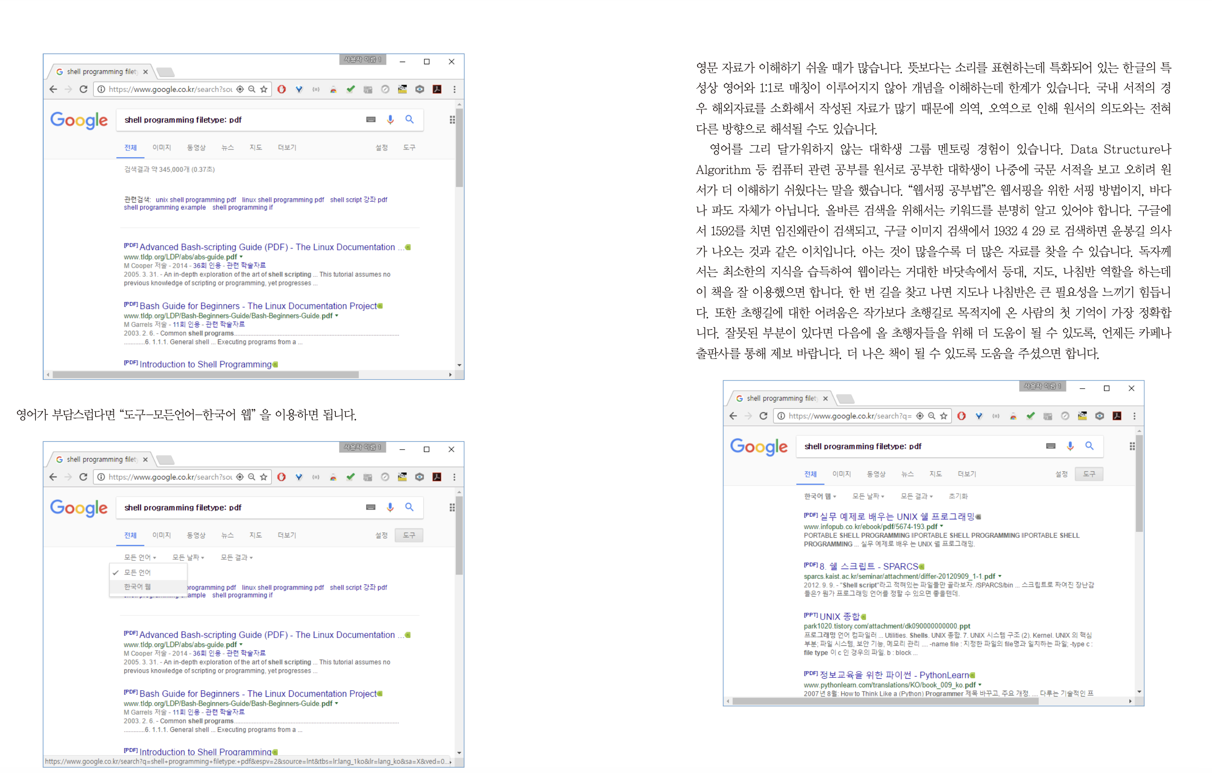Click the vertical scrollbar in the Korean-results window
The height and width of the screenshot is (773, 1212).
click(1139, 483)
